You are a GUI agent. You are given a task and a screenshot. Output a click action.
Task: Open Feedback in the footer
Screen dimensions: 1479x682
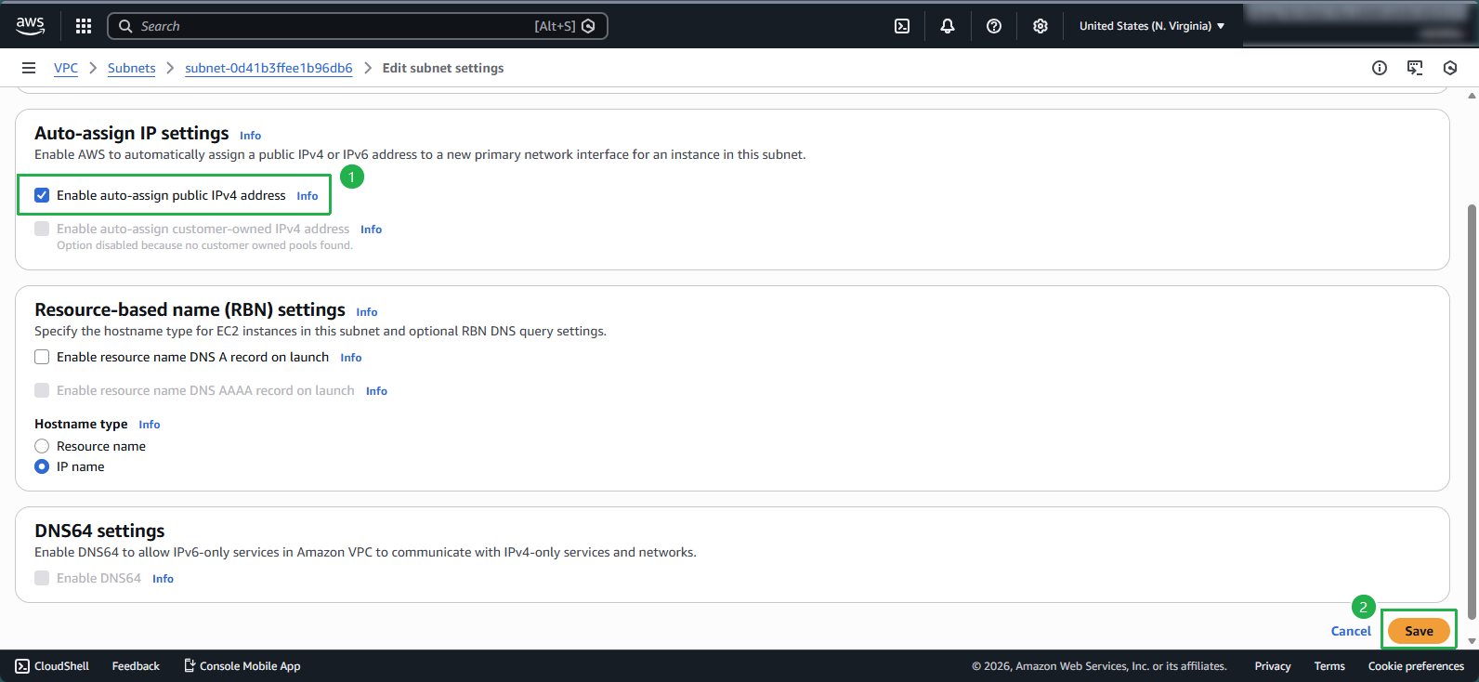pos(136,666)
